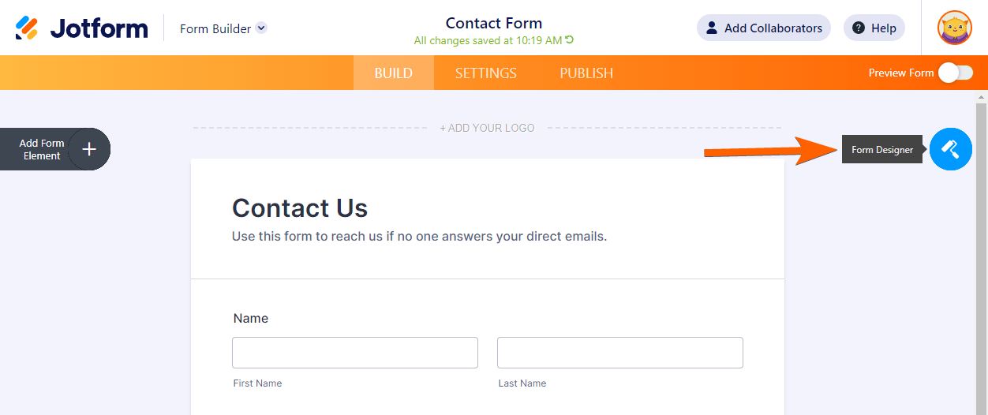Open the SETTINGS tab
988x415 pixels.
click(485, 73)
